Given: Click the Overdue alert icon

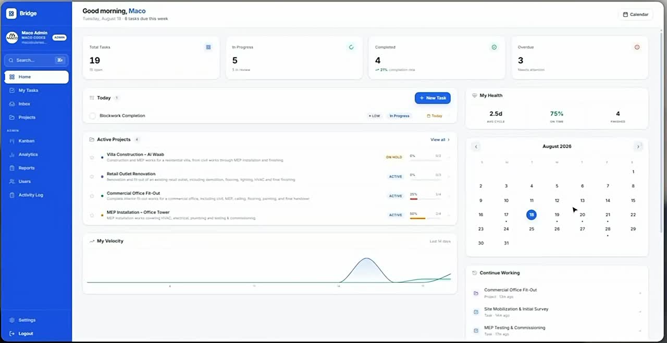Looking at the screenshot, I should [637, 47].
